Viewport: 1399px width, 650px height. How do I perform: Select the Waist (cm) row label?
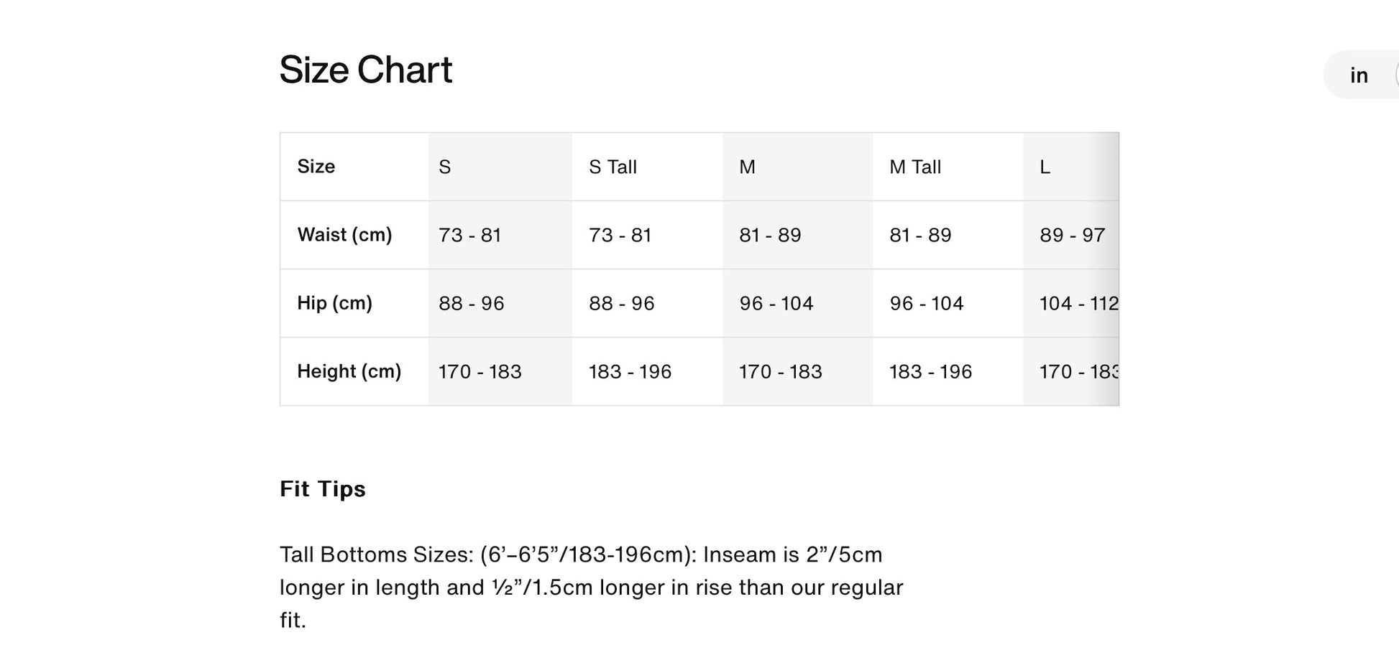coord(344,235)
